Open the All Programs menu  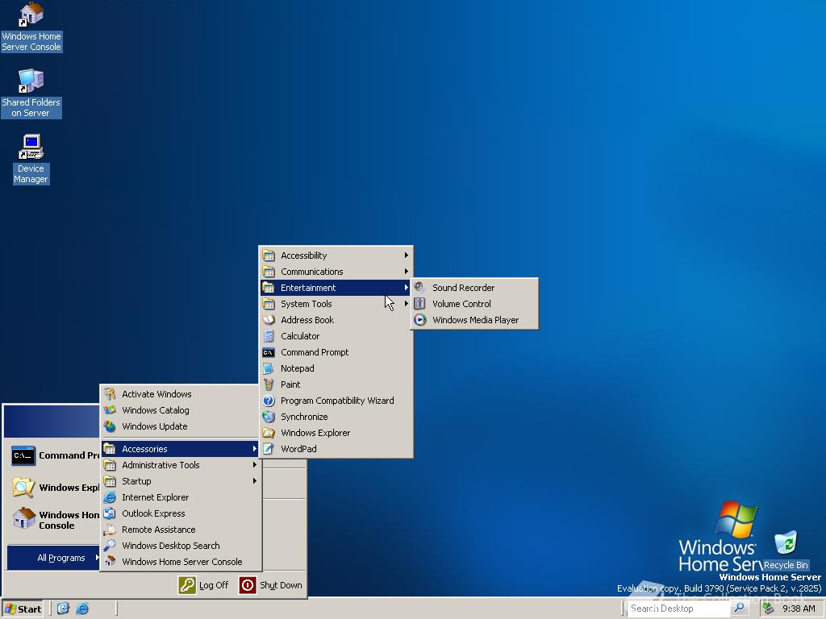click(x=53, y=558)
